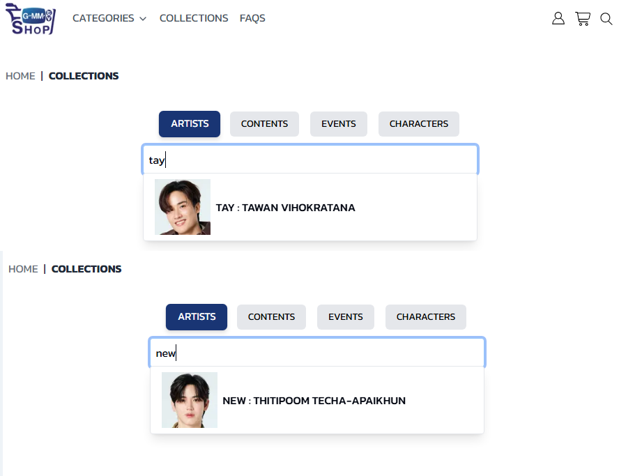This screenshot has height=476, width=619.
Task: Select the Tay Tawan artist photo
Action: [183, 207]
